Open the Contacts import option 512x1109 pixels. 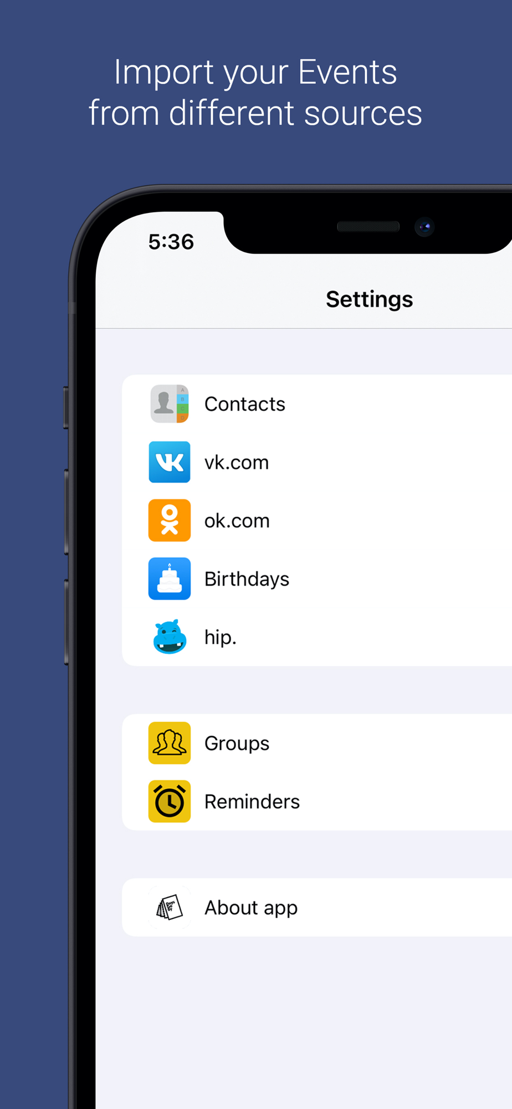317,404
